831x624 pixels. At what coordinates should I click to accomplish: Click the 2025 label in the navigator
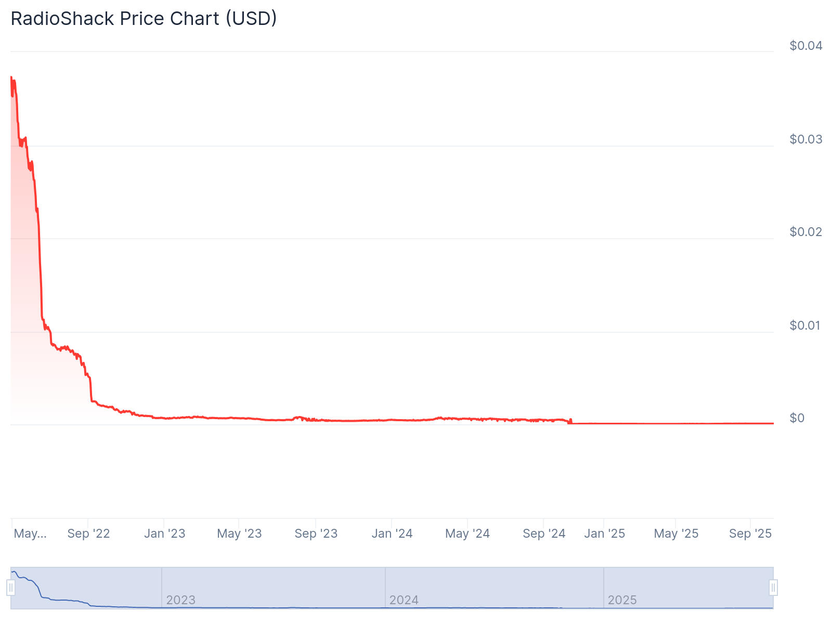622,600
